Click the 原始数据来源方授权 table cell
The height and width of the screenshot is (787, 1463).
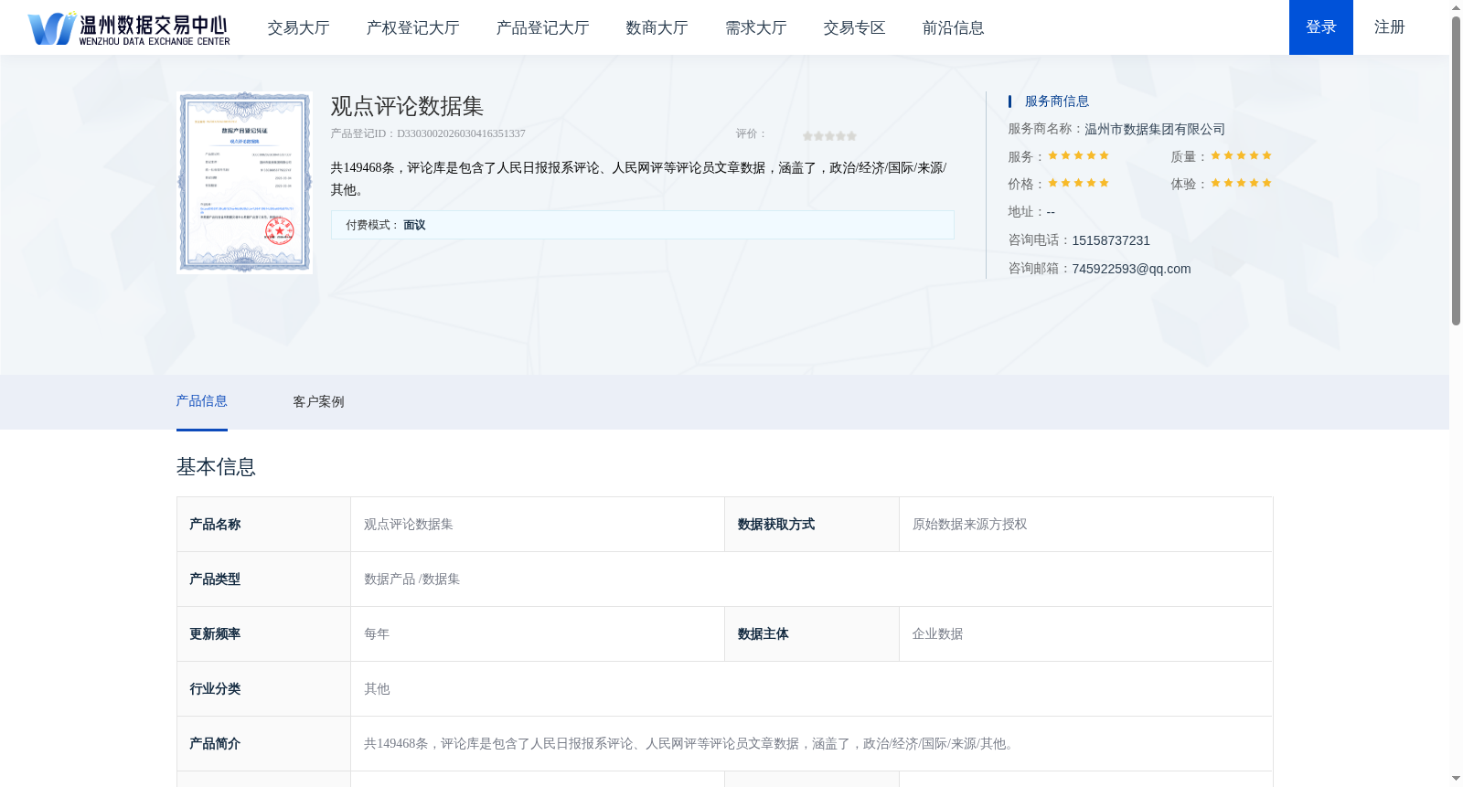(1085, 525)
